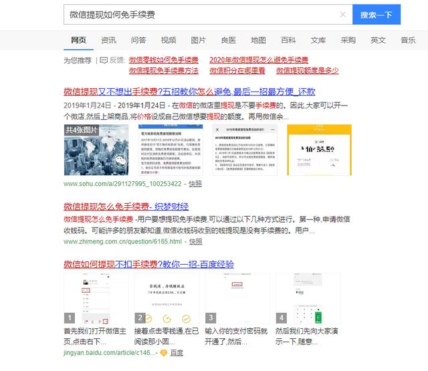Screen dimensions: 428x371
Task: Open suggestion 微信积分在哪里看
Action: (237, 71)
